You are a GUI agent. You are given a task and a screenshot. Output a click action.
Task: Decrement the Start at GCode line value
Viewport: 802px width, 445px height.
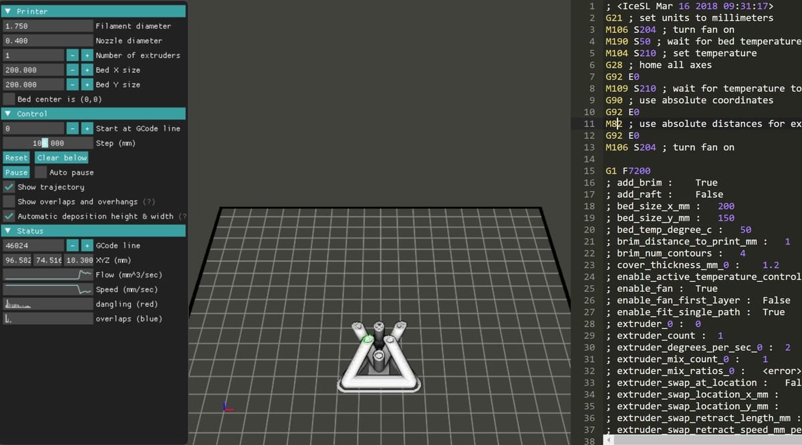click(x=73, y=128)
